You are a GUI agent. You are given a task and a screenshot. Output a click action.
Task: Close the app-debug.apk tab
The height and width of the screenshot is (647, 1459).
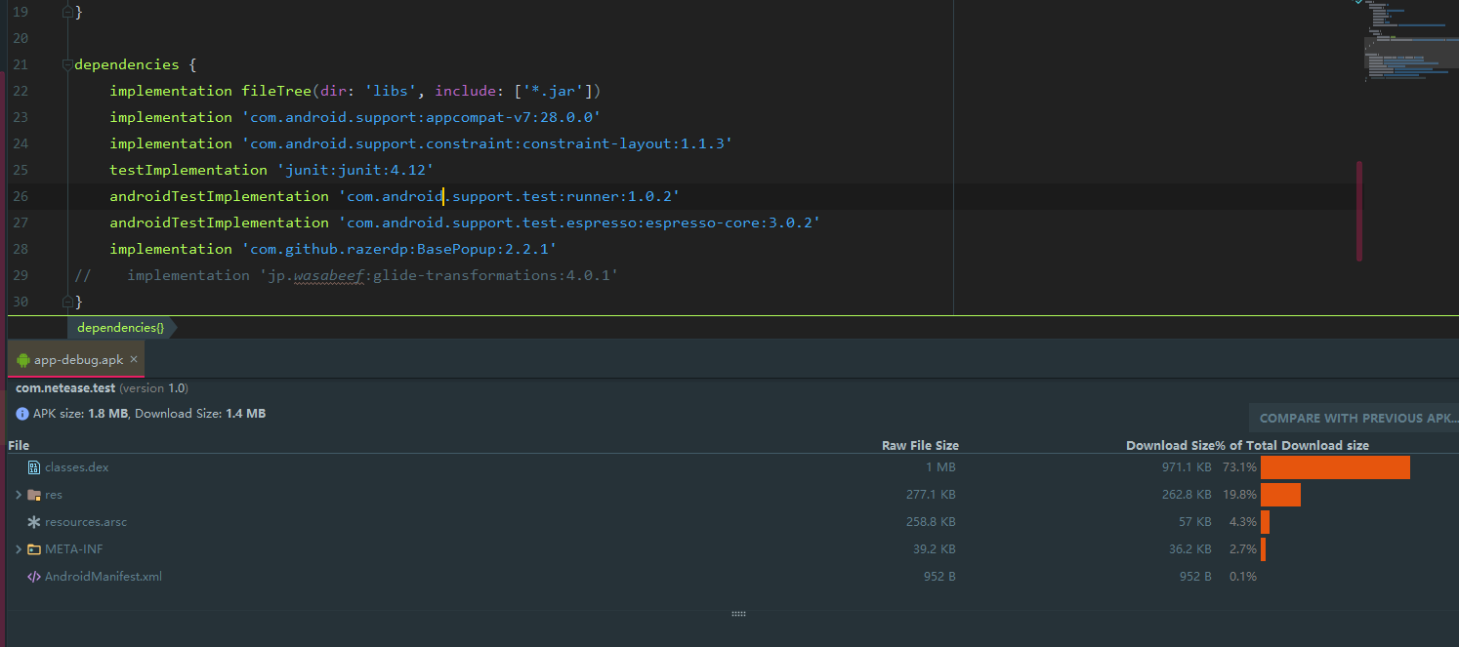134,358
